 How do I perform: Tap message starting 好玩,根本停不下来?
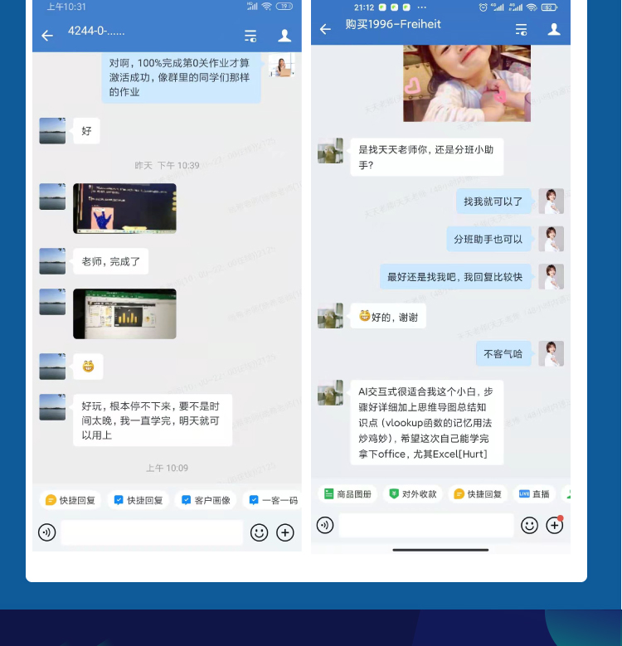[153, 420]
